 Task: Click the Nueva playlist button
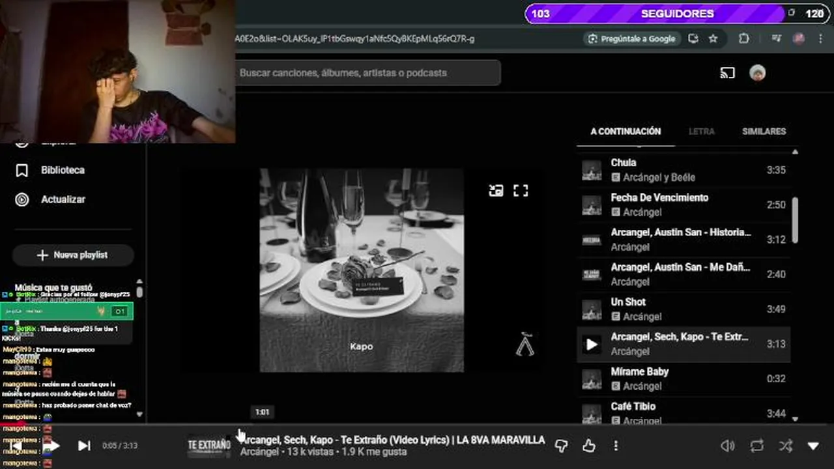(73, 255)
